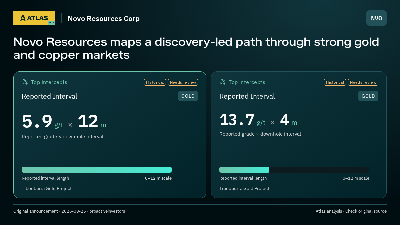Click the grade × downhole interval caption under 5.9 g/t

(x=62, y=137)
